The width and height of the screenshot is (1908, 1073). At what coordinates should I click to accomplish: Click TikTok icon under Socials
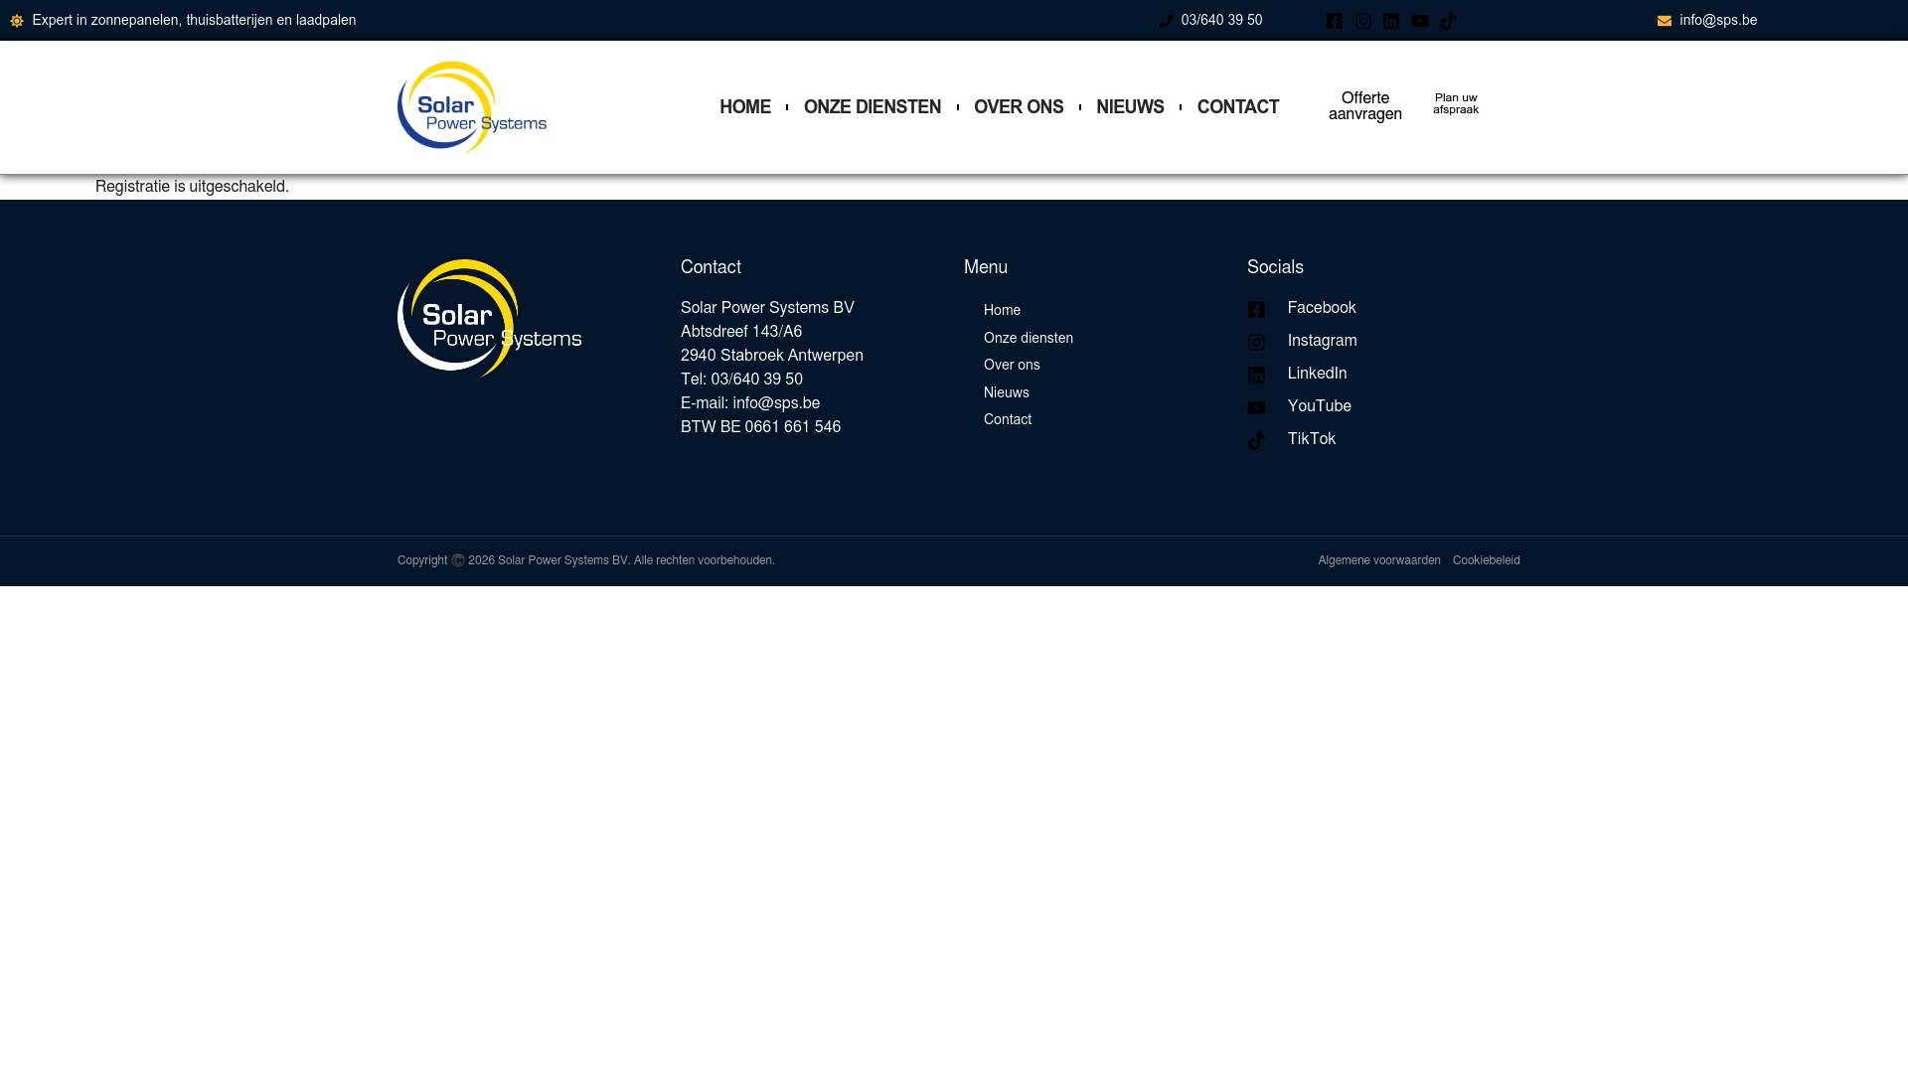pyautogui.click(x=1256, y=441)
